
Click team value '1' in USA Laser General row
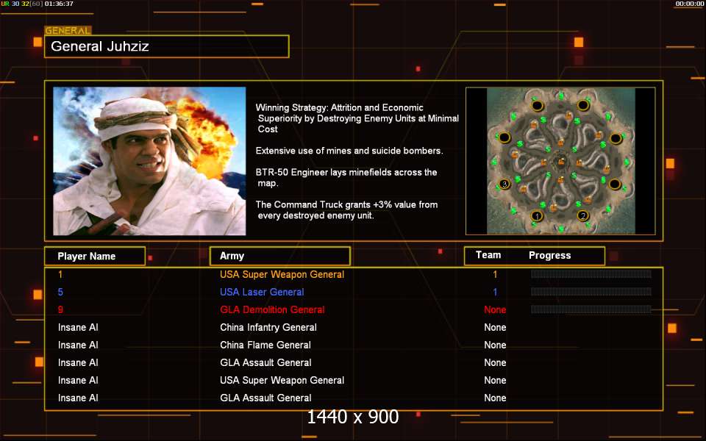(495, 292)
